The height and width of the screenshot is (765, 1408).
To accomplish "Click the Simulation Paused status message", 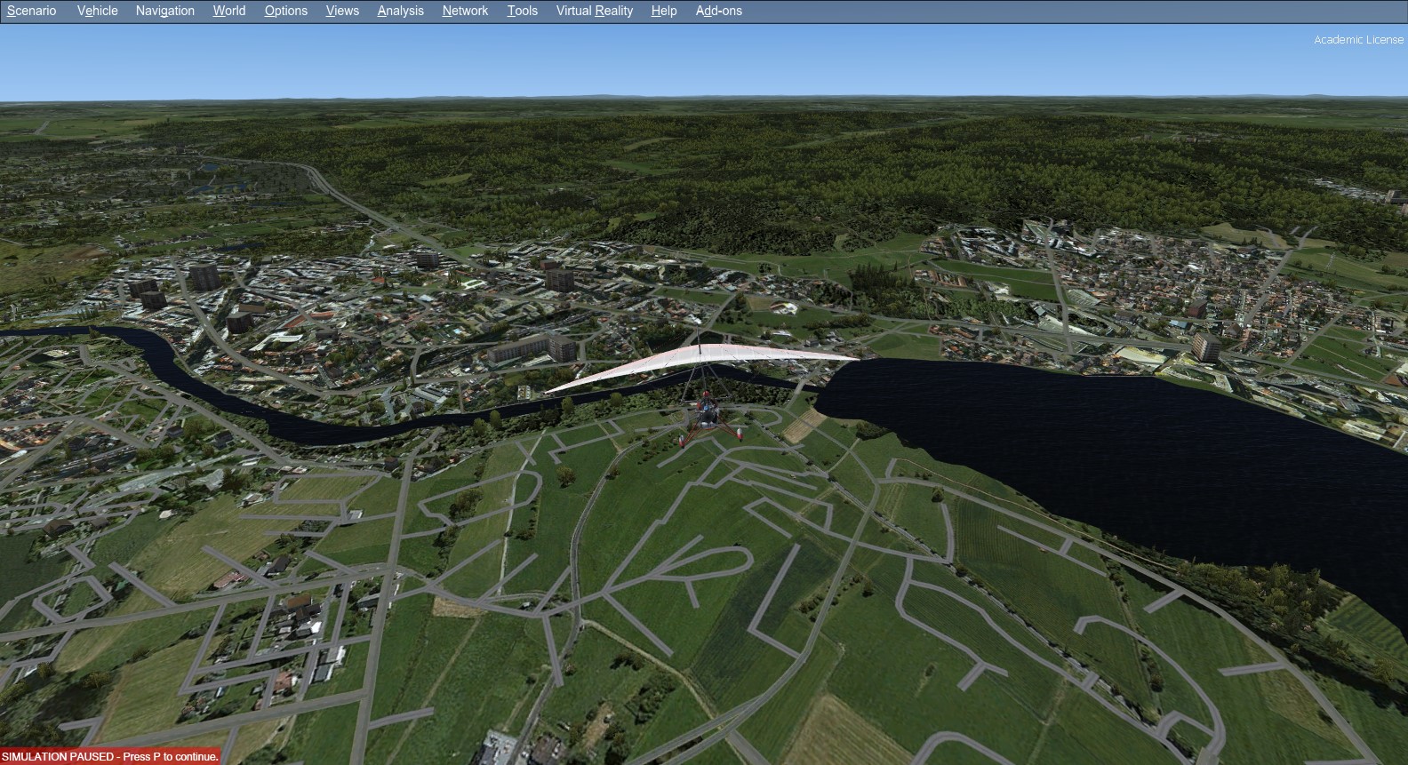I will (110, 757).
